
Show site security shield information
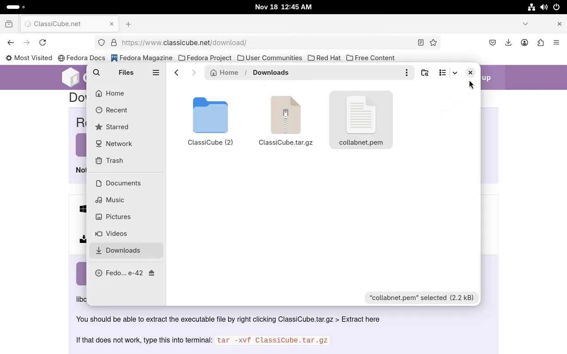(101, 42)
